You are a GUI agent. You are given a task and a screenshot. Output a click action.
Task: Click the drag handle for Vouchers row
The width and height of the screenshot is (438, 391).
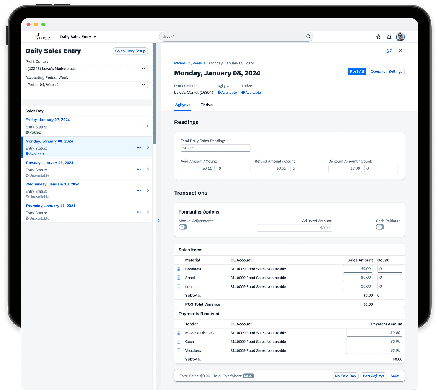point(179,350)
